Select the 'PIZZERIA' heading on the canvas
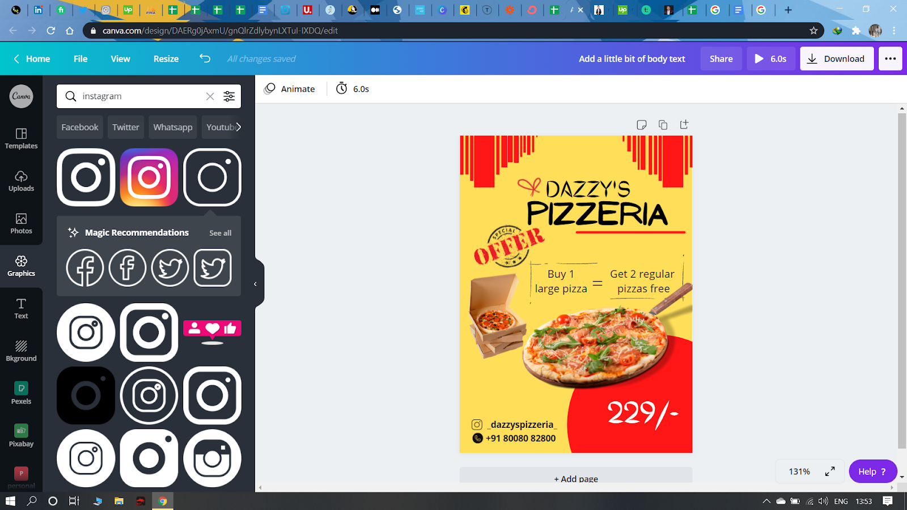 (x=597, y=214)
